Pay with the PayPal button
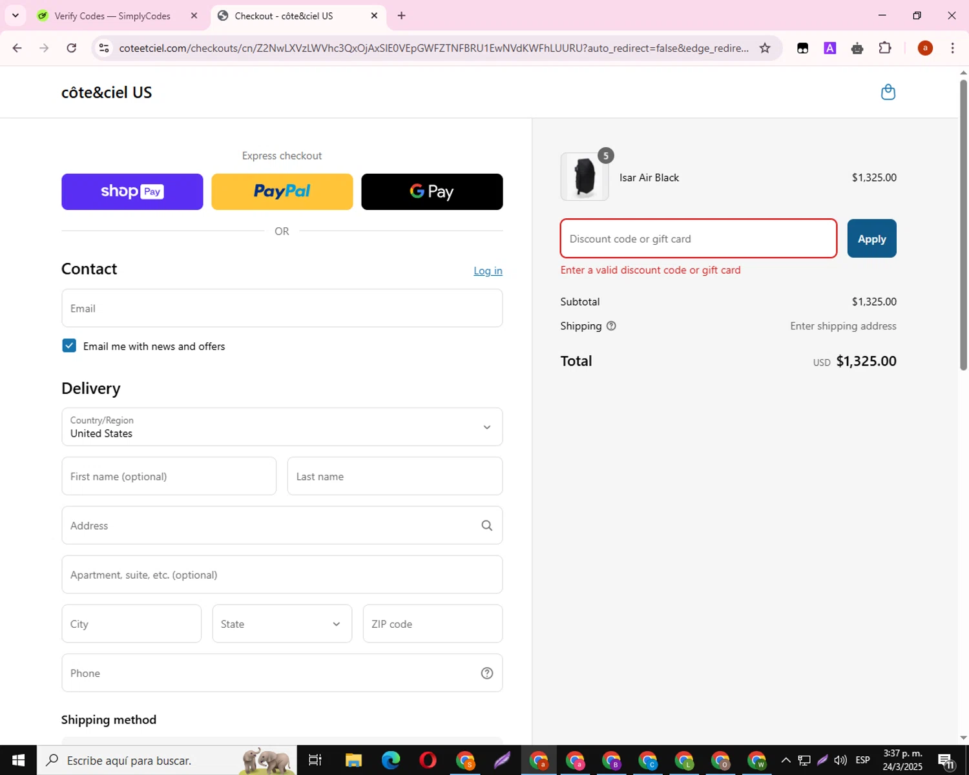Image resolution: width=969 pixels, height=775 pixels. 282,192
